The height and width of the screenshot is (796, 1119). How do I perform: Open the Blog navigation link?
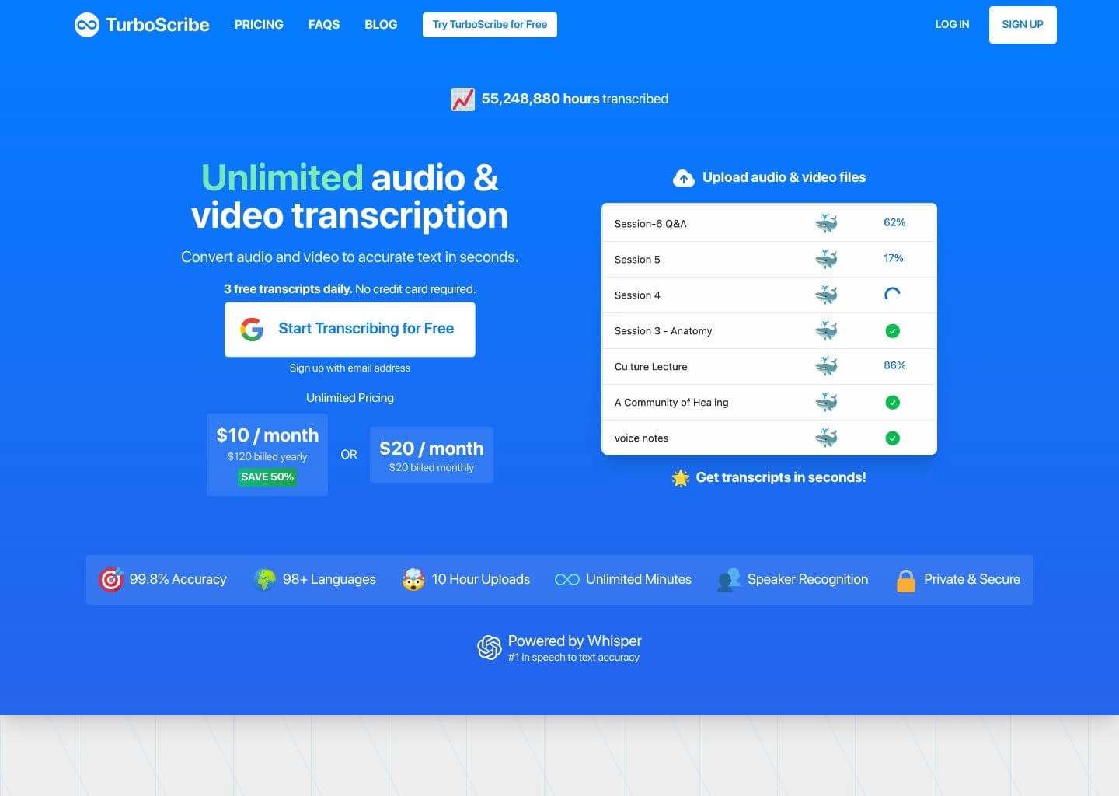[381, 25]
